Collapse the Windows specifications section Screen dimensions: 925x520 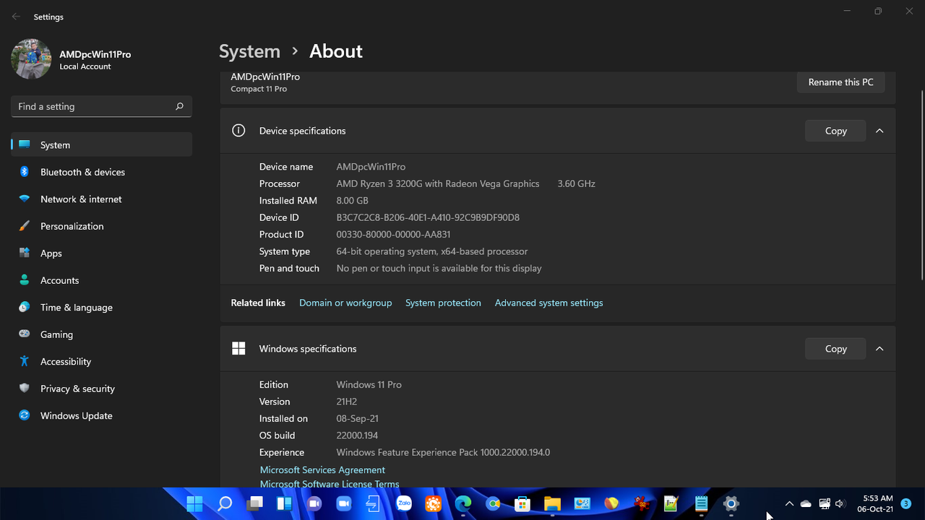point(879,349)
